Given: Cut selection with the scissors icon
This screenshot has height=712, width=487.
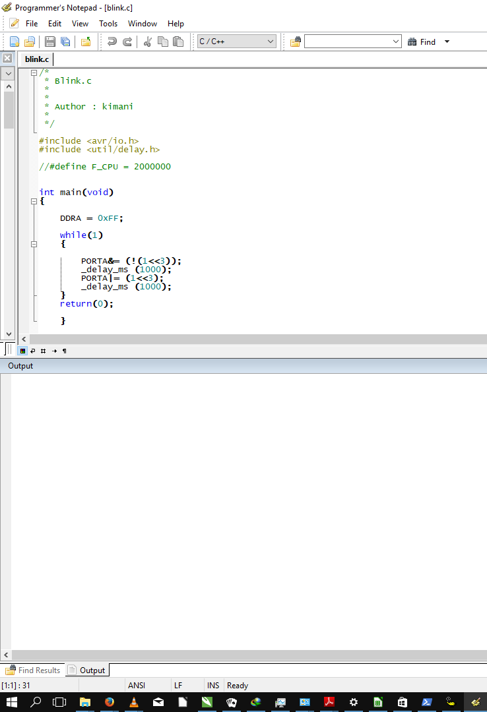Looking at the screenshot, I should tap(147, 42).
